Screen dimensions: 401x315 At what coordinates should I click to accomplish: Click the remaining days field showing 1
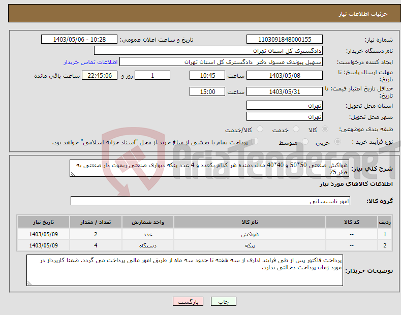[152, 75]
